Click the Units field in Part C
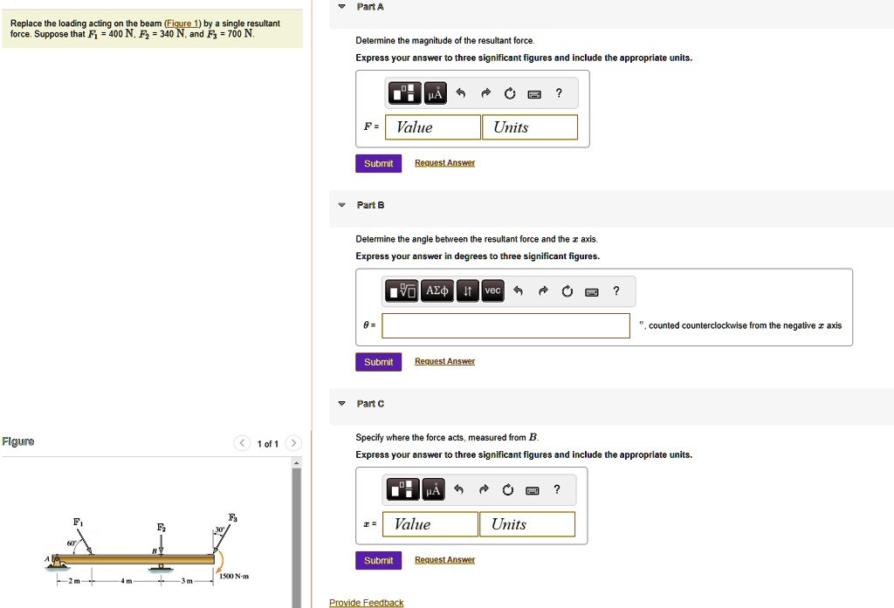The width and height of the screenshot is (894, 608). (x=527, y=524)
